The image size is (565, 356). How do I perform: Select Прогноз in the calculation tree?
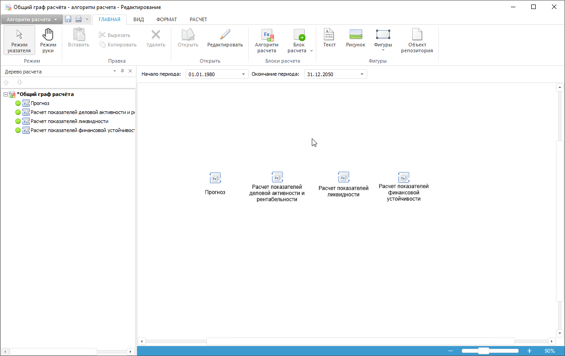[40, 103]
